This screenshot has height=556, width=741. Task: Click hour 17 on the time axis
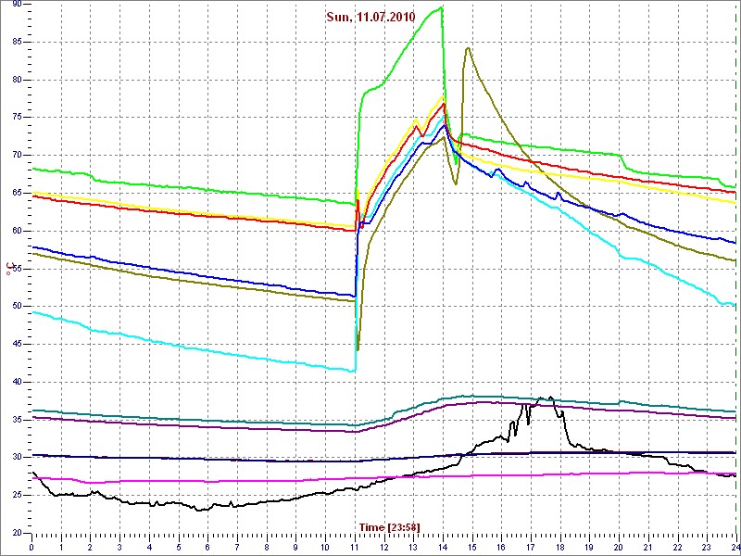[531, 547]
